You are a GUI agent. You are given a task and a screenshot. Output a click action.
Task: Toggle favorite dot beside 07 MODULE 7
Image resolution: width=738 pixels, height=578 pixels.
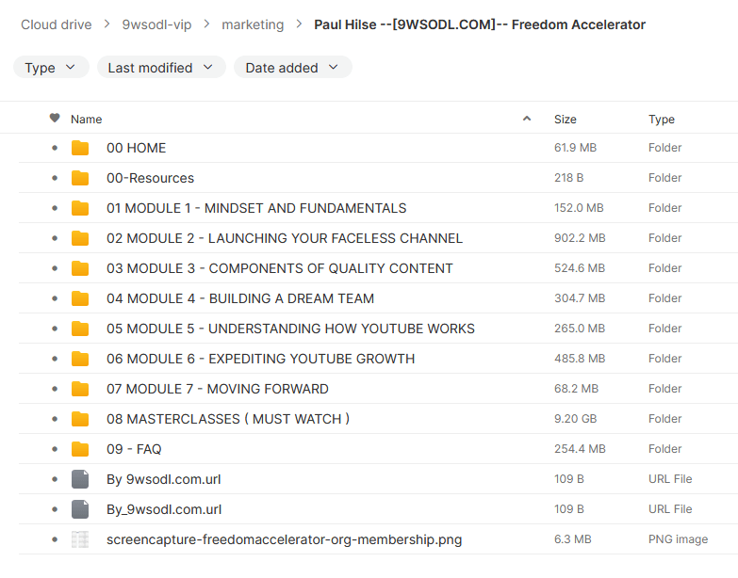pyautogui.click(x=55, y=389)
